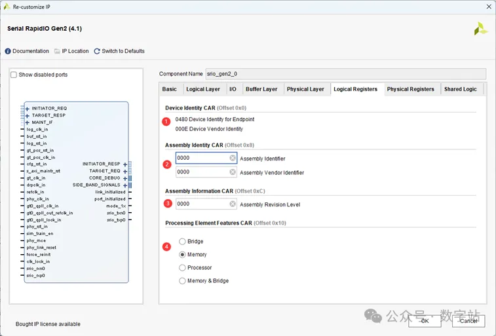Viewport: 496px width, 336px height.
Task: Click the log_clk_in port label
Action: click(37, 130)
